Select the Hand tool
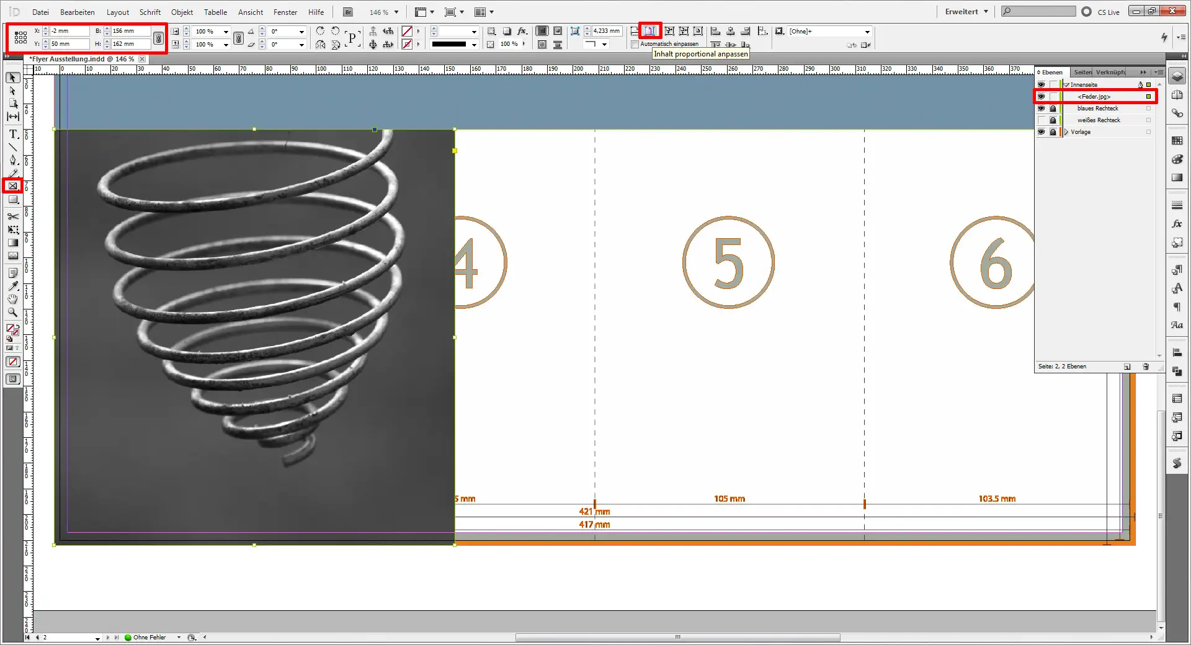Viewport: 1191px width, 645px height. point(12,300)
